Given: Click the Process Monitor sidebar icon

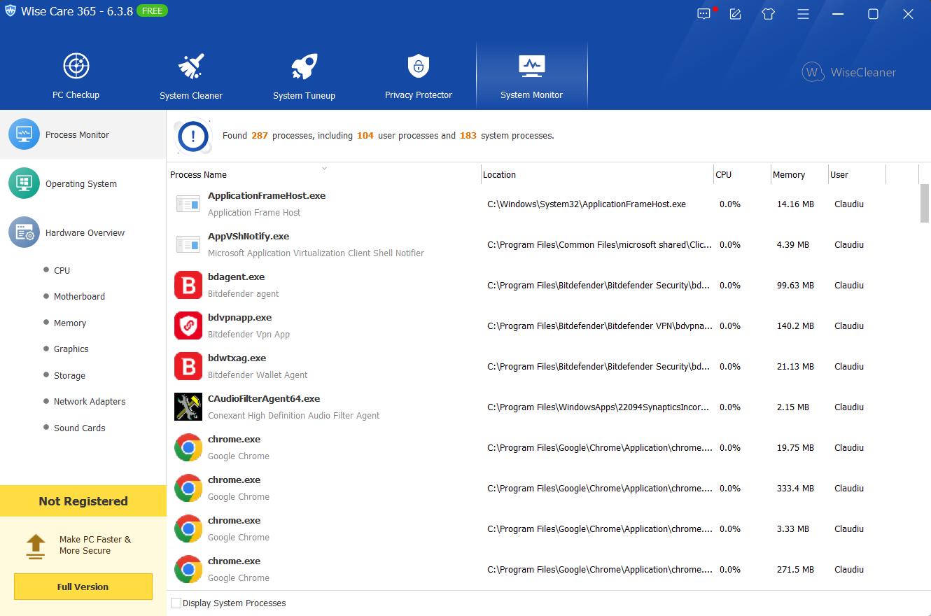Looking at the screenshot, I should [24, 134].
